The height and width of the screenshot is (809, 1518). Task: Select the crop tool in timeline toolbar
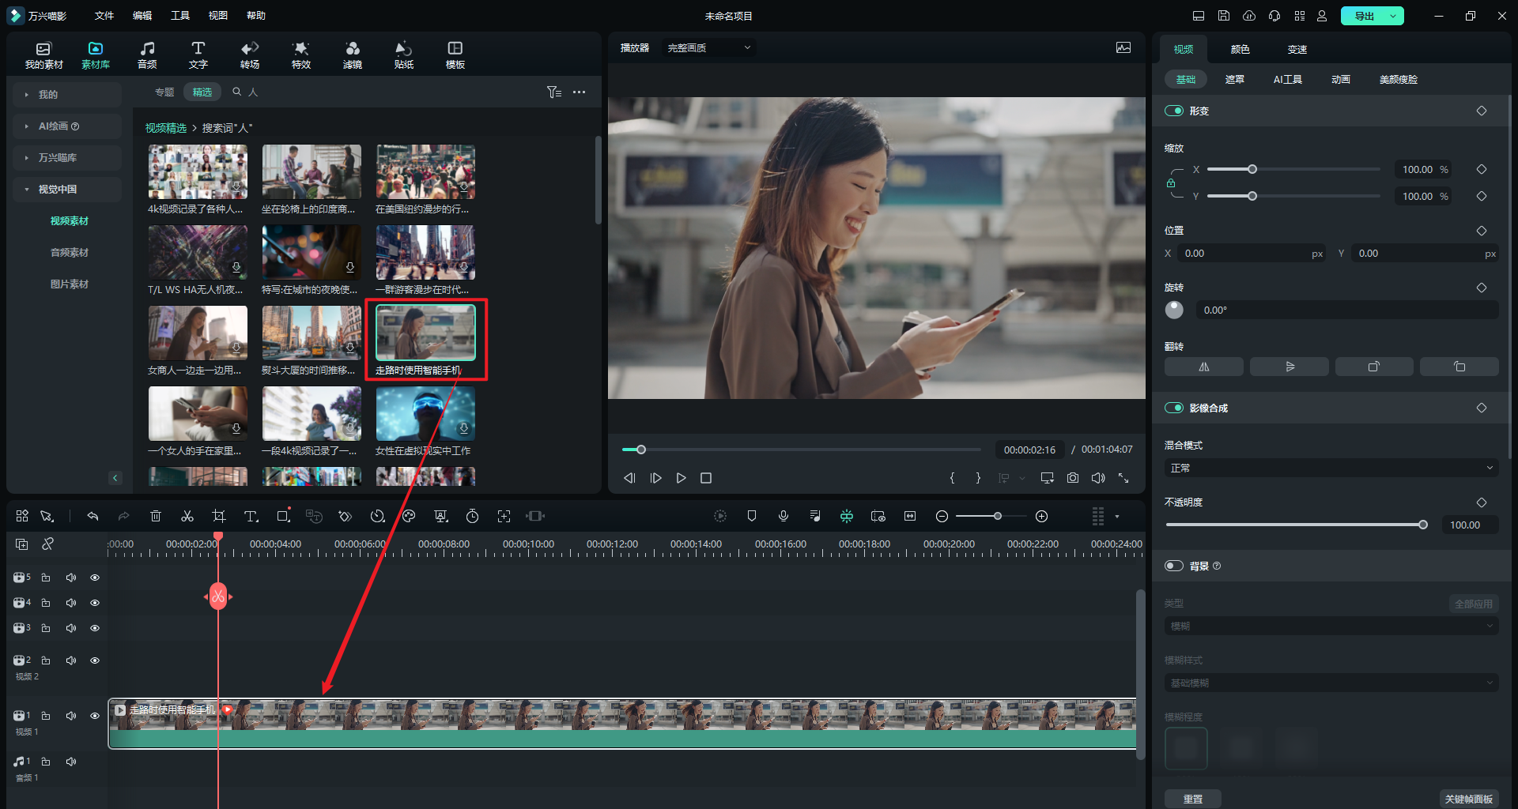point(219,516)
